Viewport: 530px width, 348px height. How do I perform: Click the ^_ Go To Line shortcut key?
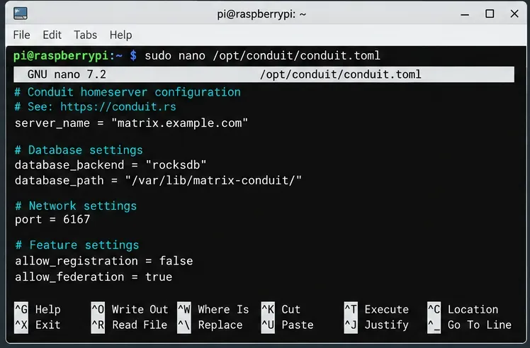(x=434, y=325)
